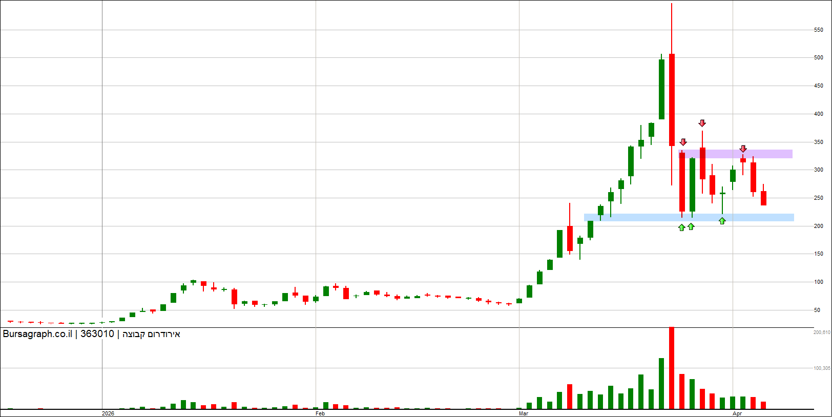Click the 450 price axis label

(x=819, y=86)
